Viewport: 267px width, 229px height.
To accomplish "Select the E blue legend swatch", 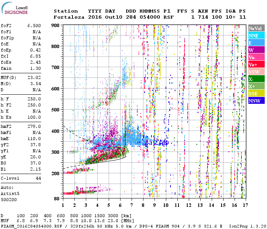I will pos(256,43).
